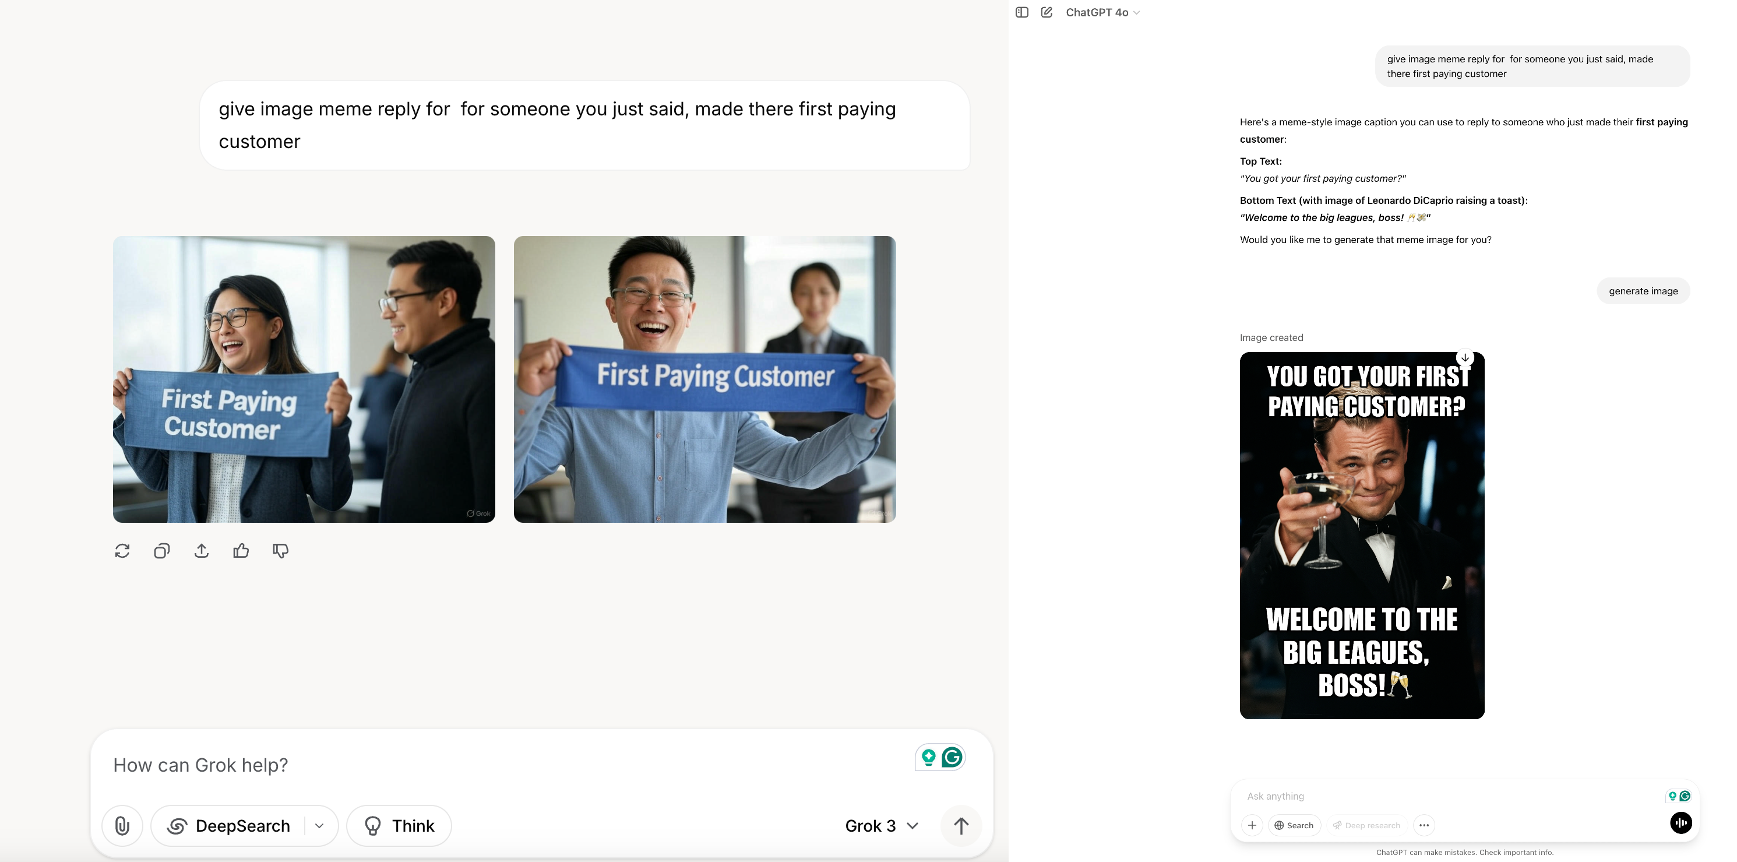Viewport: 1737px width, 862px height.
Task: Open the left First Paying Customer image
Action: (304, 379)
